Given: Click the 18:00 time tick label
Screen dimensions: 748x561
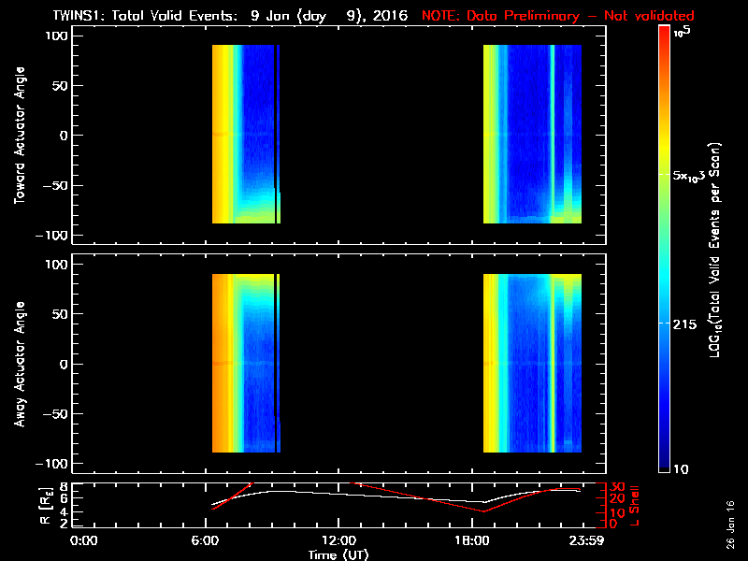Looking at the screenshot, I should 469,540.
